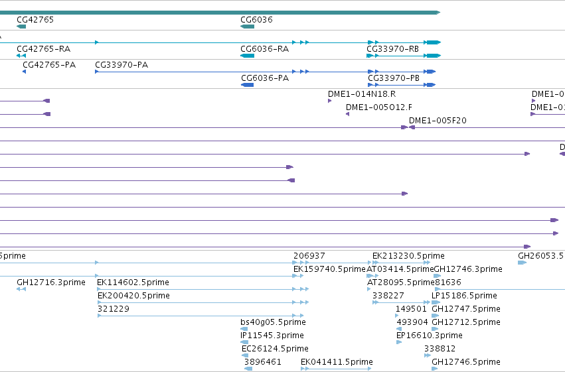Click the DME1-005O12.F feature

pos(378,107)
